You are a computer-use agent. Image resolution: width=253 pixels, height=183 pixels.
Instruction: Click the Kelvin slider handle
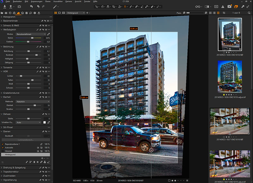pos(32,38)
